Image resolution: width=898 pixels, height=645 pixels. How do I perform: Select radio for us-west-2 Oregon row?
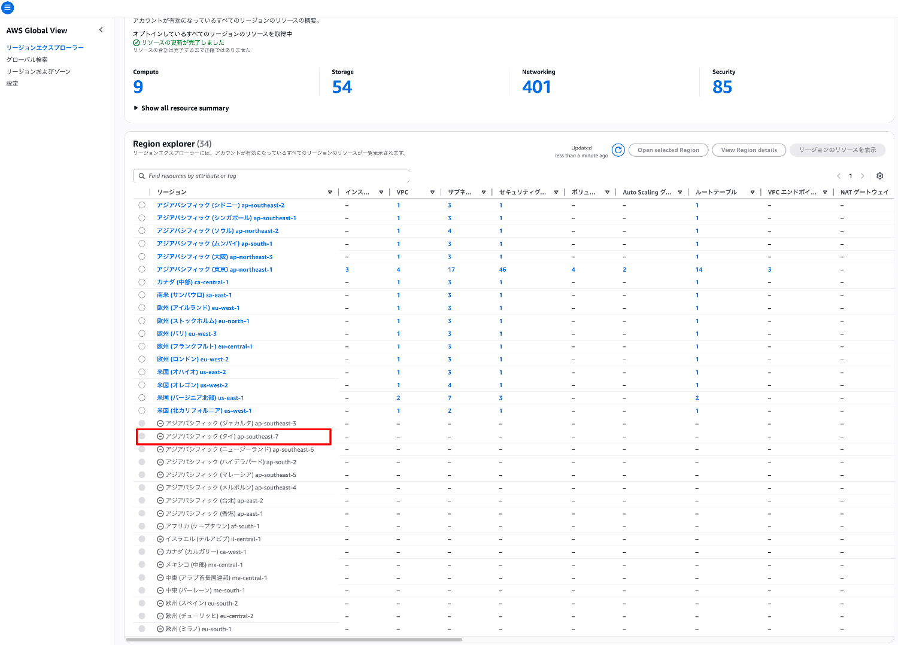142,385
